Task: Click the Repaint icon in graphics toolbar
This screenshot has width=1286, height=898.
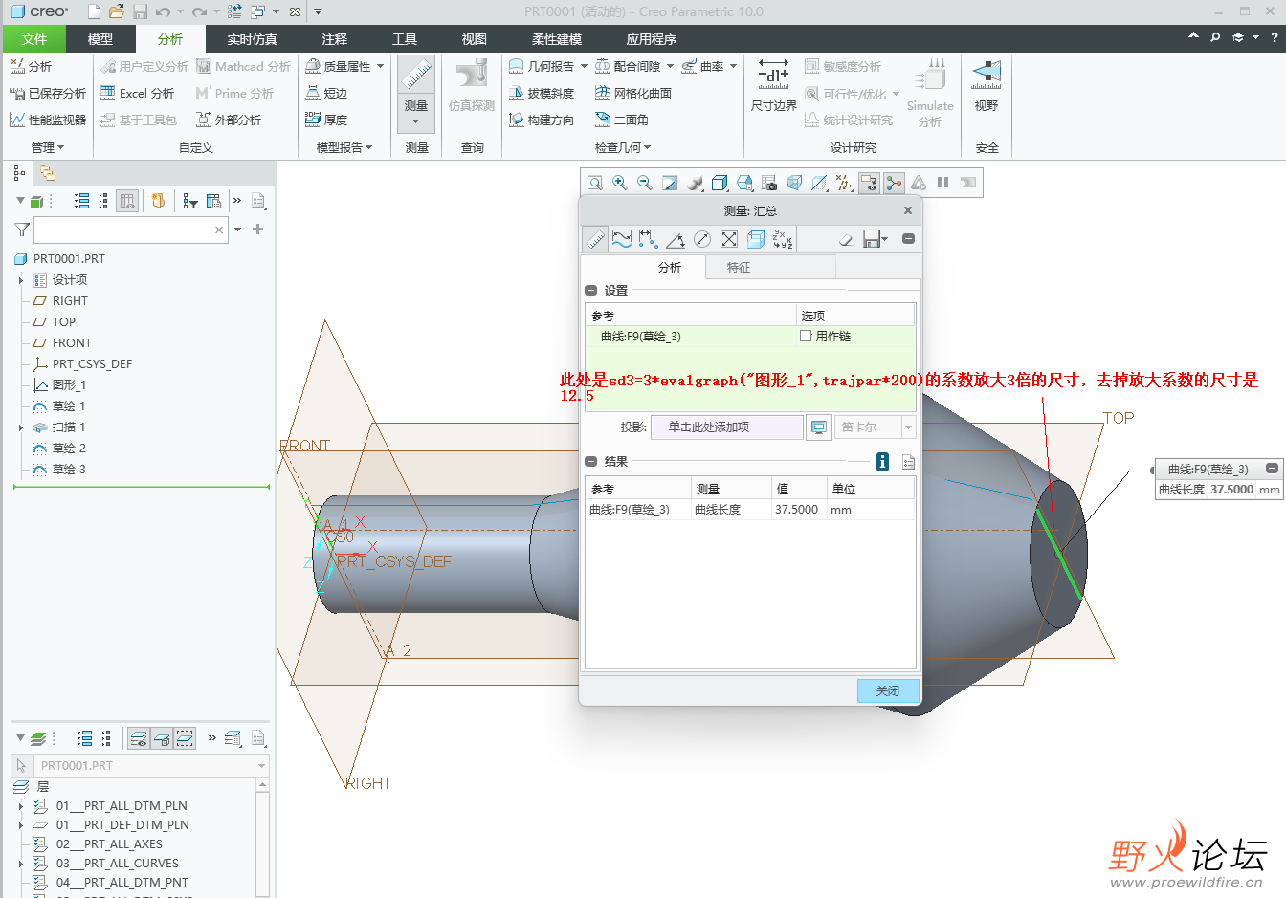Action: (x=670, y=183)
